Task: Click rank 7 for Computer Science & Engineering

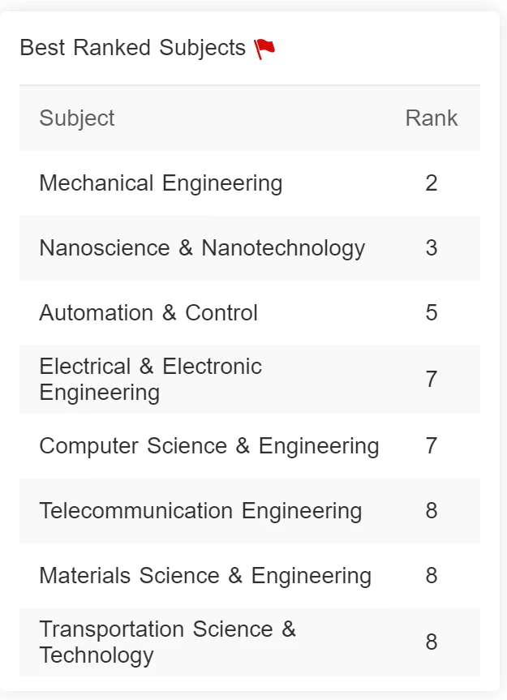Action: (431, 445)
